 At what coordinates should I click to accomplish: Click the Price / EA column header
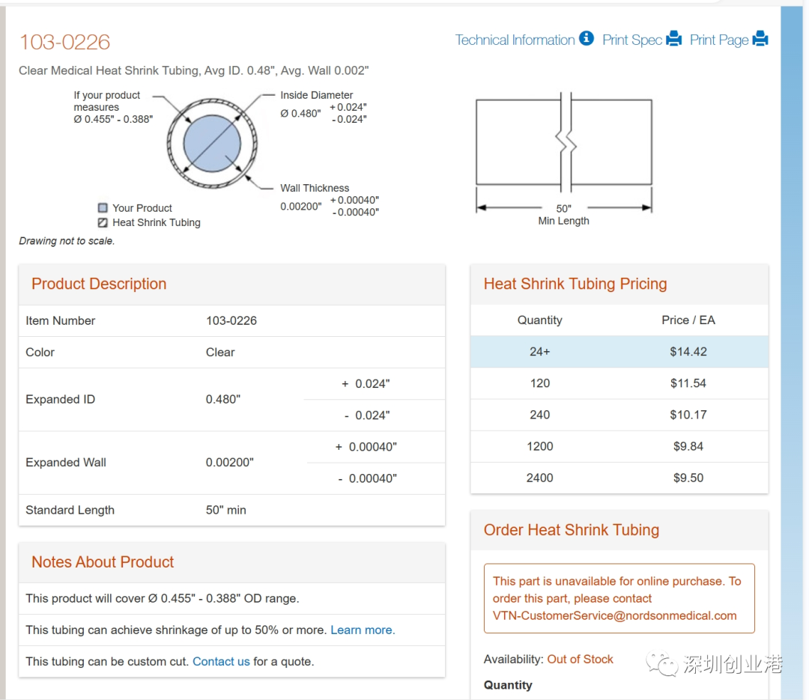[x=688, y=320]
